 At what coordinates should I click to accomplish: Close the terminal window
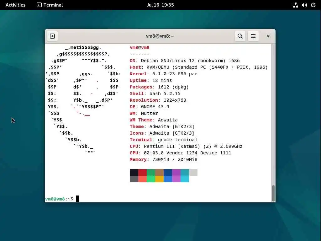click(268, 36)
